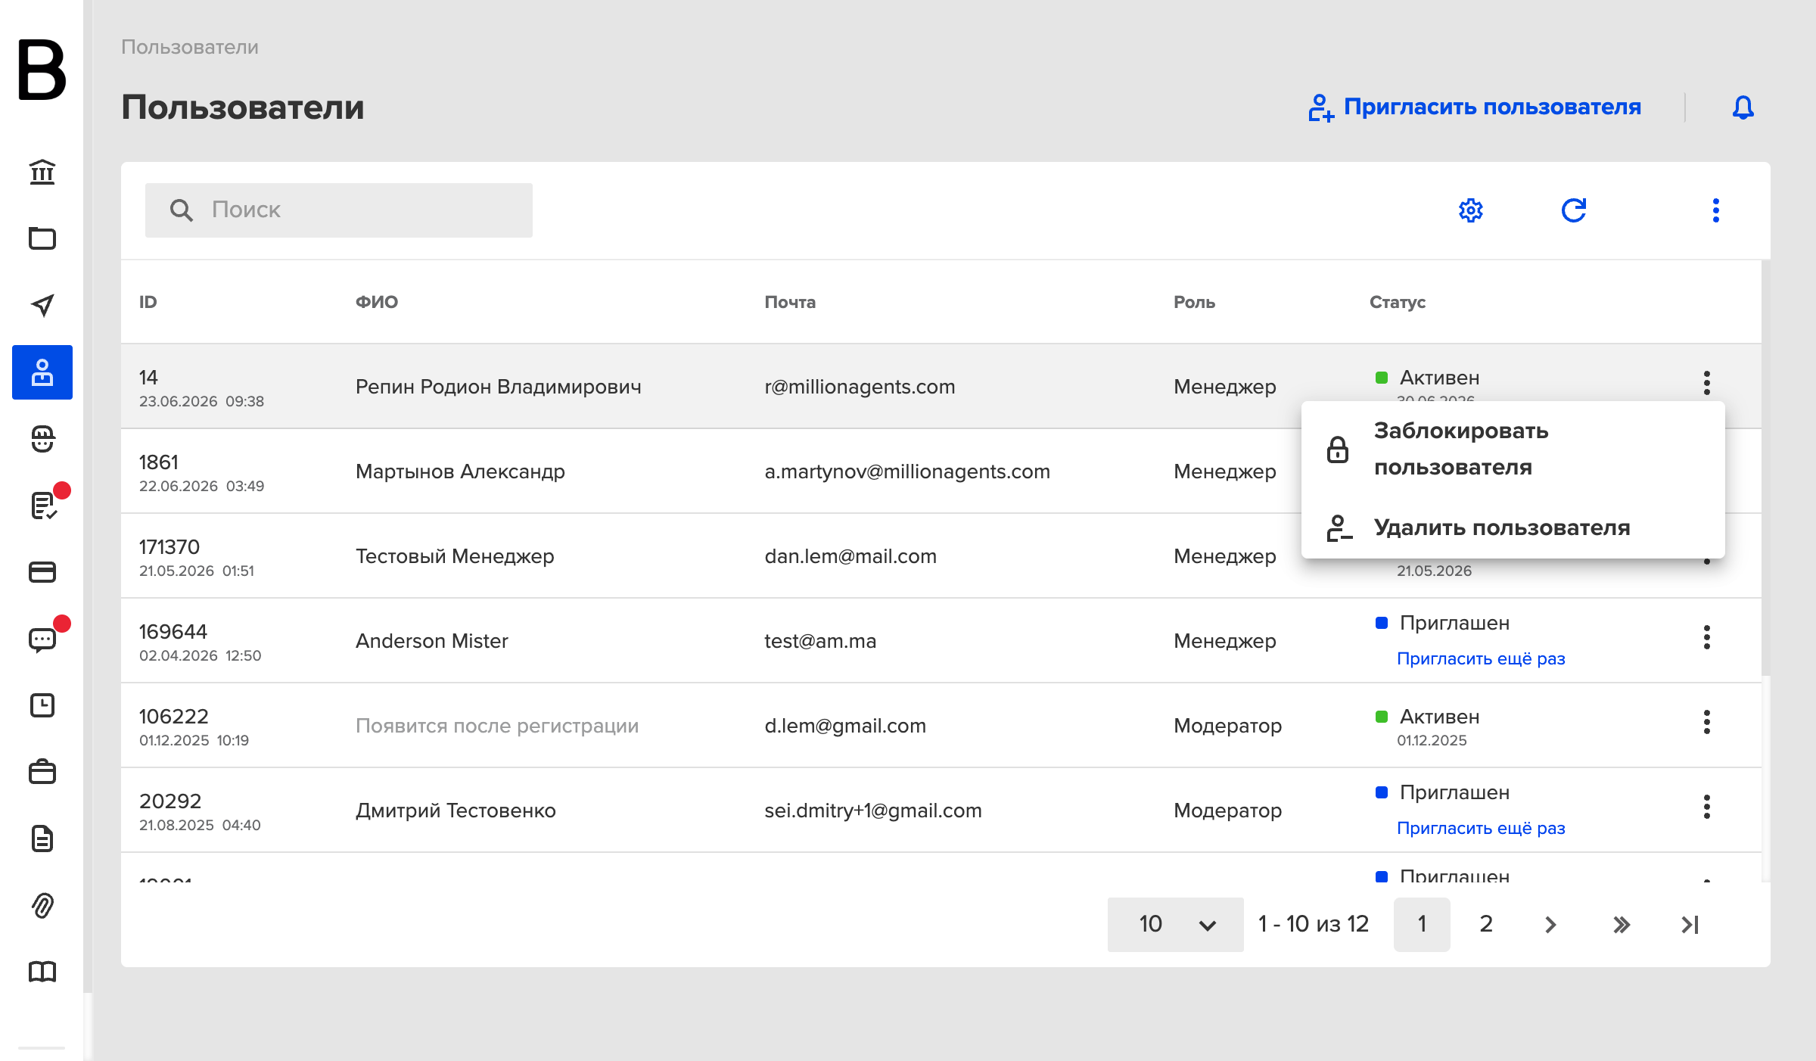Image resolution: width=1816 pixels, height=1061 pixels.
Task: Select the highlighted Users sidebar icon
Action: [42, 372]
